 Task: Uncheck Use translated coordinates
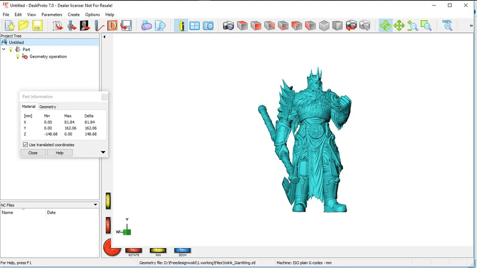25,145
